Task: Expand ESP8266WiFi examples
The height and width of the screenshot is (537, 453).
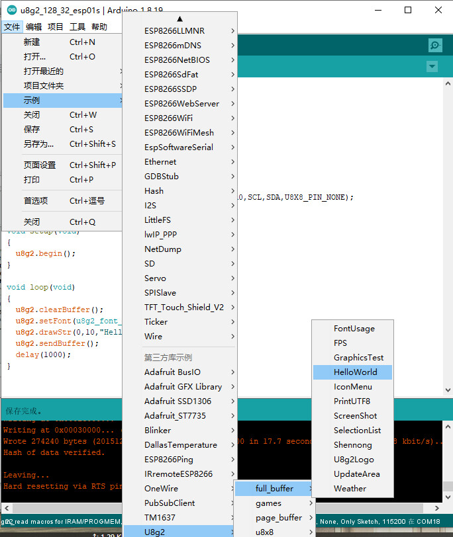Action: pyautogui.click(x=179, y=118)
